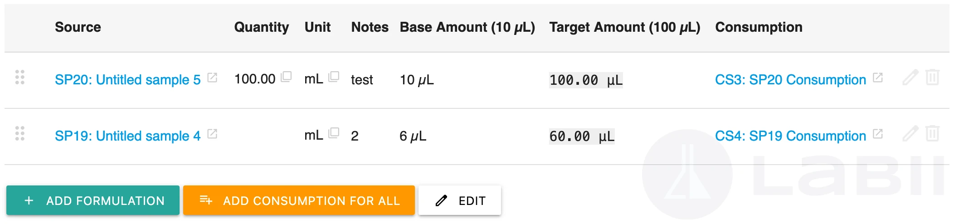Open SP20 sample external link icon

point(212,78)
